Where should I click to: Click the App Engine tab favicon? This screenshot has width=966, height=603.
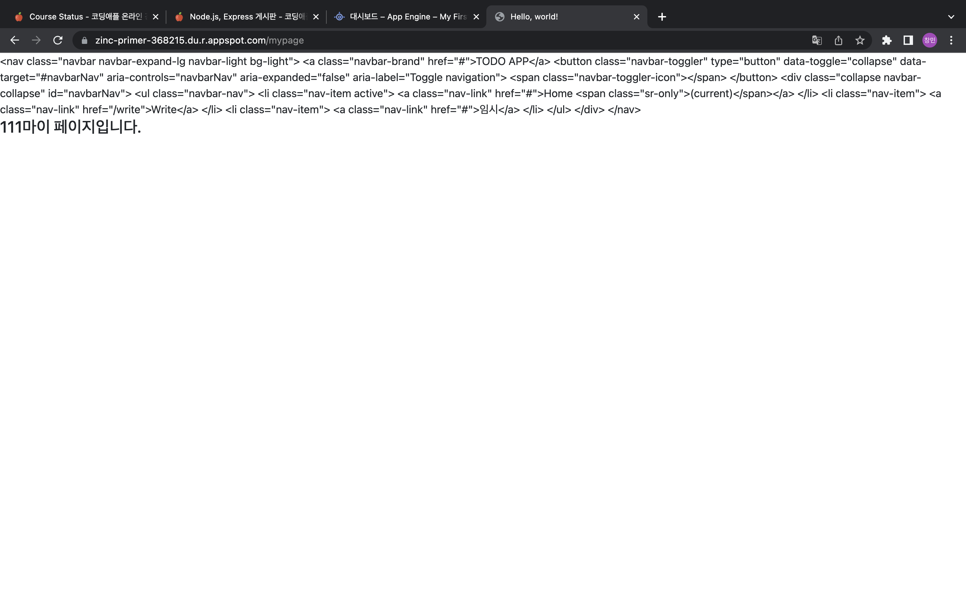pos(339,17)
